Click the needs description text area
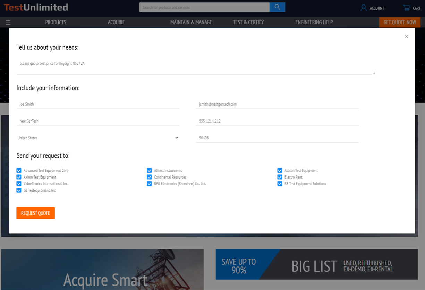Viewport: 425px width, 290px height. 196,66
